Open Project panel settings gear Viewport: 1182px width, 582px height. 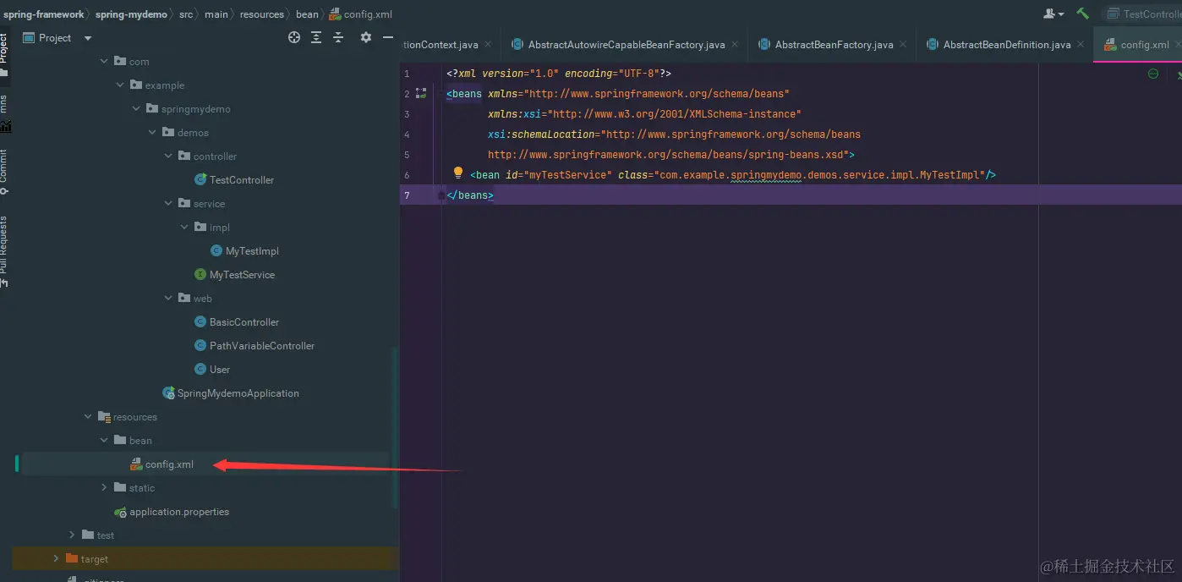tap(366, 37)
